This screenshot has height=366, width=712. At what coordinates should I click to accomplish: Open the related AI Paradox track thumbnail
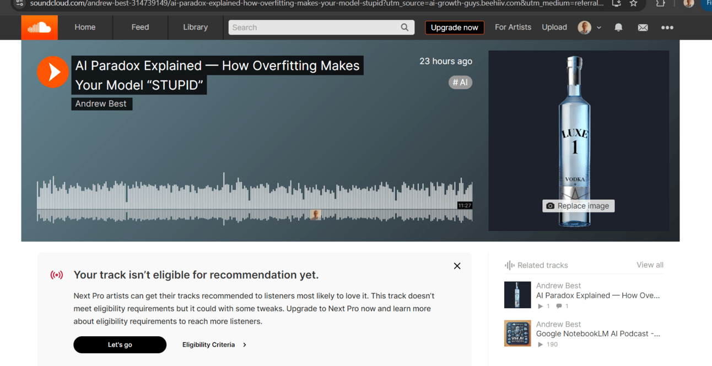517,295
